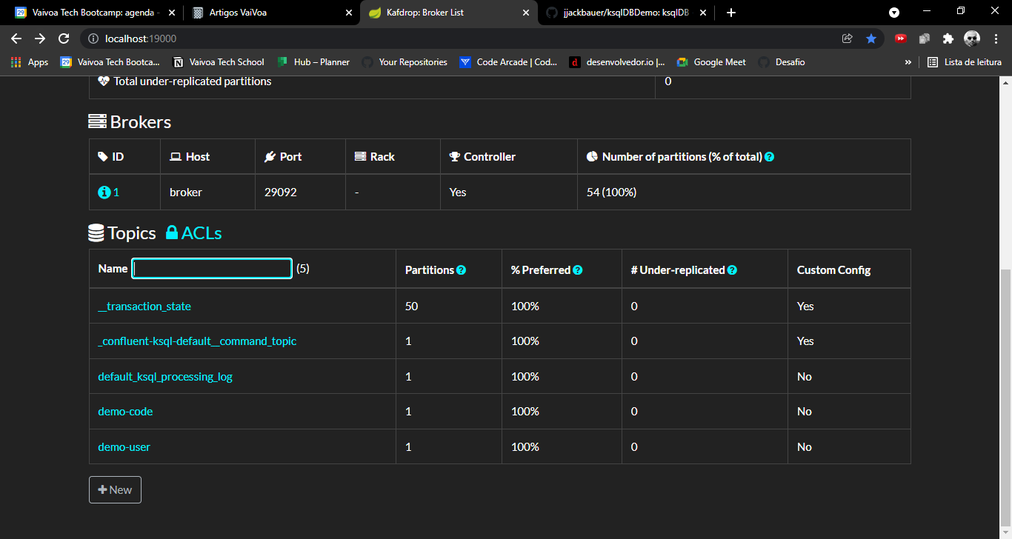Close the Vaivoa Tech Bootcamp tab
Viewport: 1012px width, 539px height.
coord(172,13)
